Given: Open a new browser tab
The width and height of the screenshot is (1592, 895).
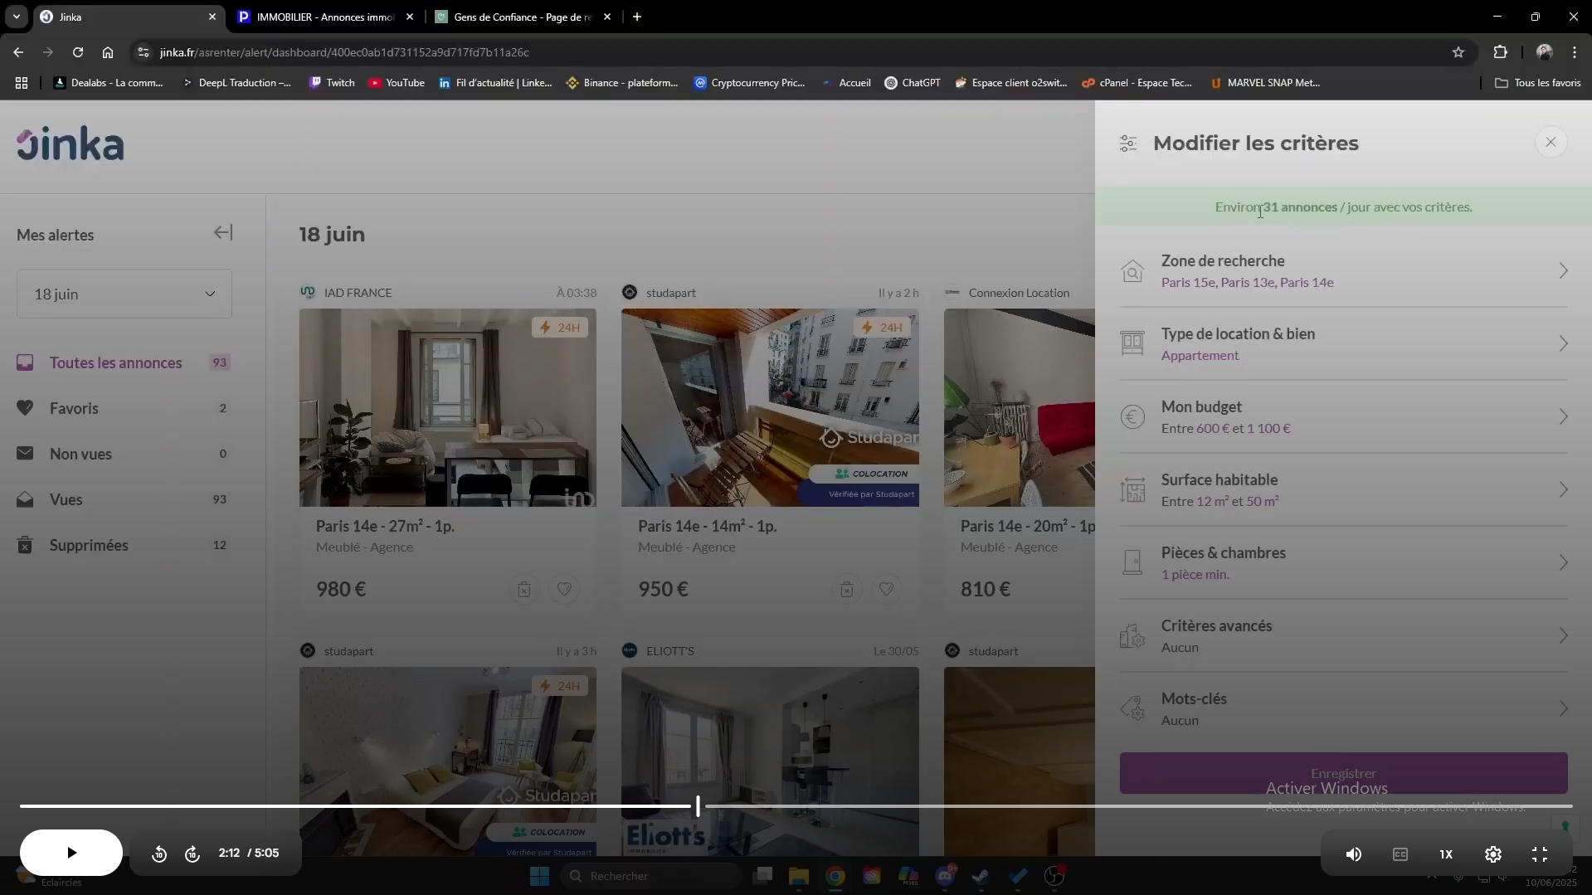Looking at the screenshot, I should click(636, 17).
